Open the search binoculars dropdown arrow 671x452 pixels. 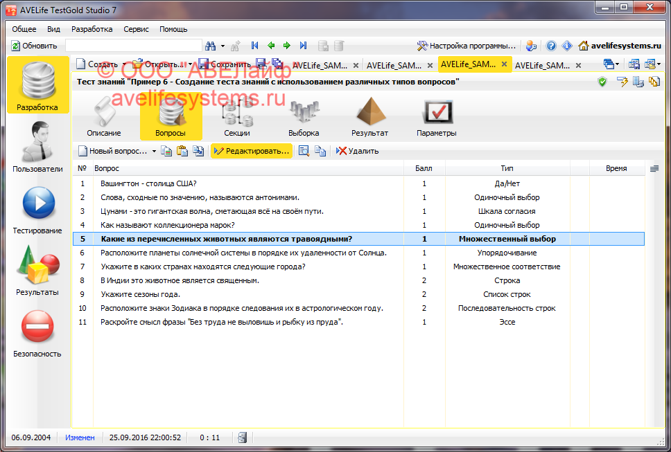coord(223,46)
